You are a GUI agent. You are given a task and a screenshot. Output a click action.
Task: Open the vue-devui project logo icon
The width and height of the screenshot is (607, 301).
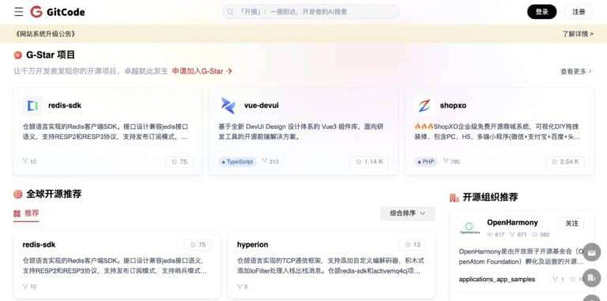click(228, 106)
